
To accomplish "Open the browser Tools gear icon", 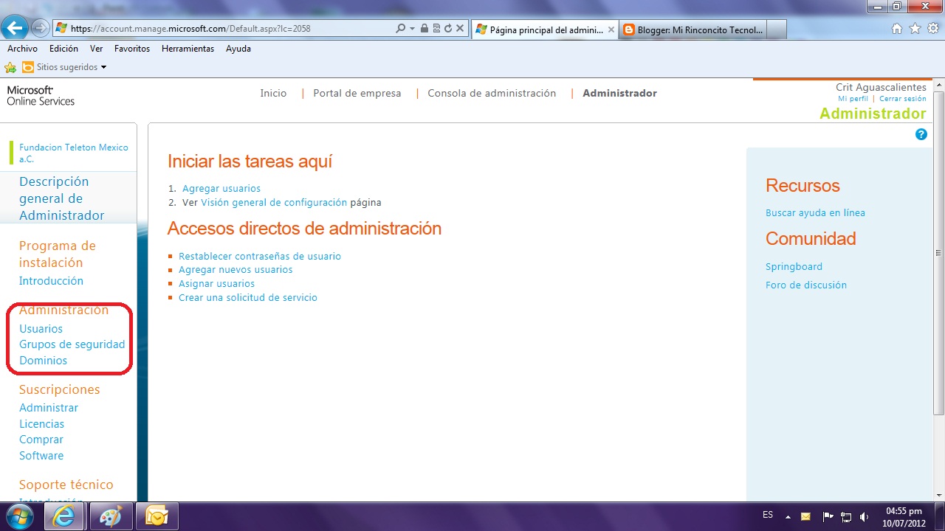I will tap(933, 29).
